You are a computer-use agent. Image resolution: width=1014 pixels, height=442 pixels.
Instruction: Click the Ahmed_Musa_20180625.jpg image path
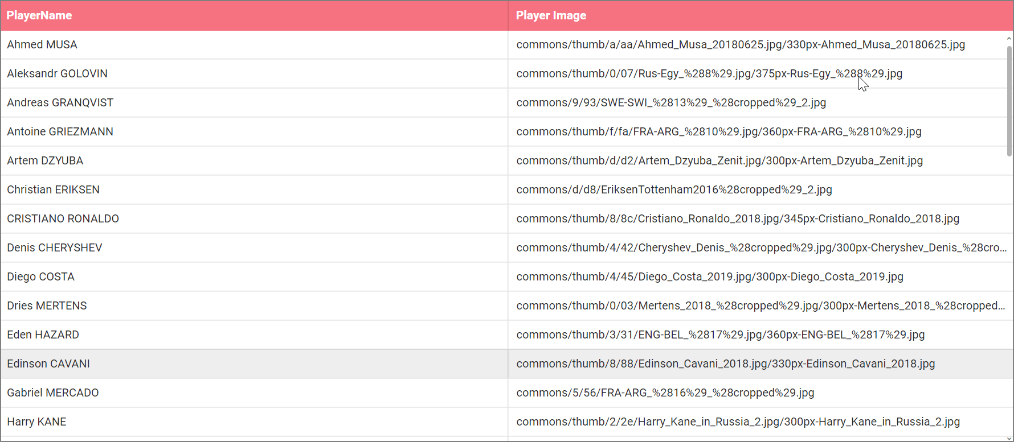click(x=741, y=44)
